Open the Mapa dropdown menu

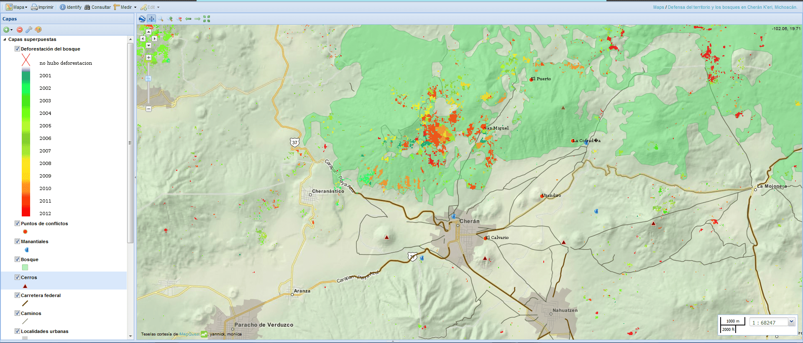pyautogui.click(x=16, y=7)
